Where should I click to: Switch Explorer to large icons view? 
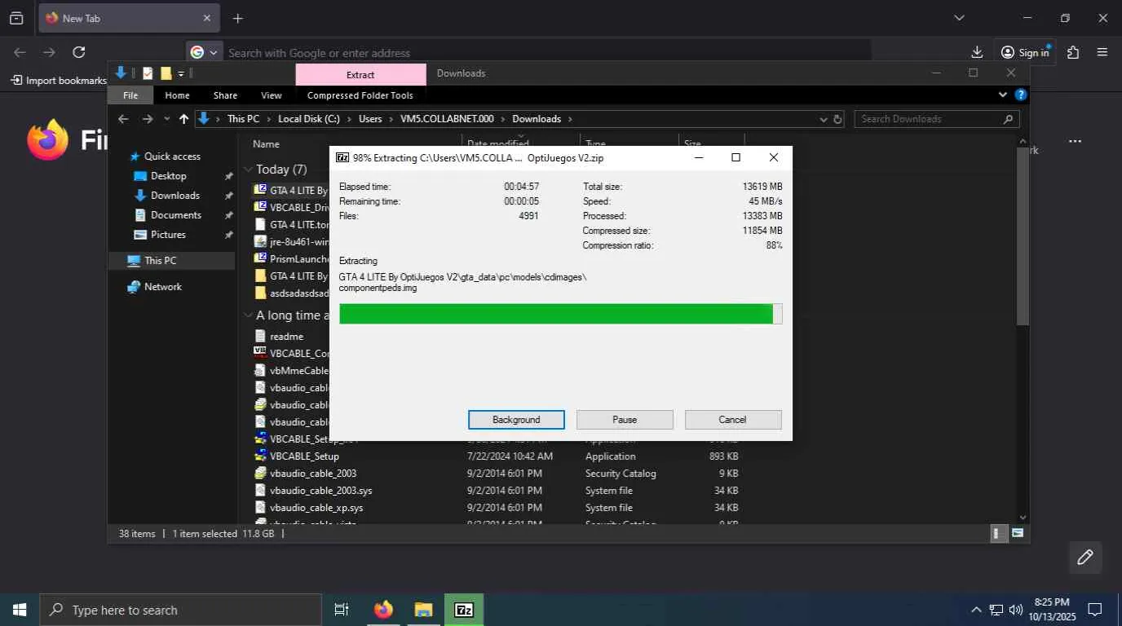[1018, 533]
